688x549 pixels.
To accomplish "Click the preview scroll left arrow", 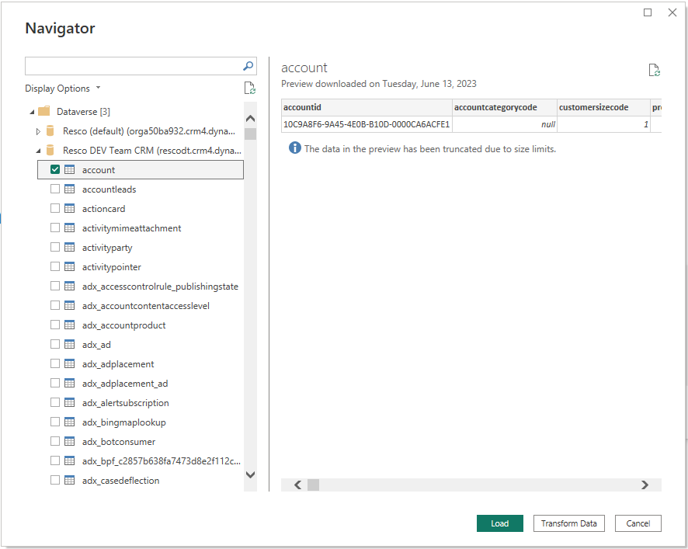I will coord(298,485).
